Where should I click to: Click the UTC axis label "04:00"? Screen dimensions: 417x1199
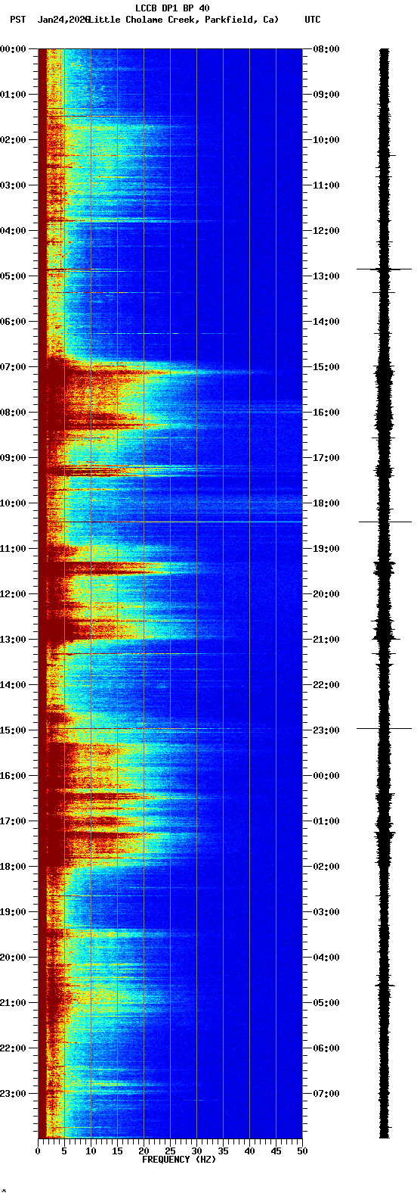[326, 958]
